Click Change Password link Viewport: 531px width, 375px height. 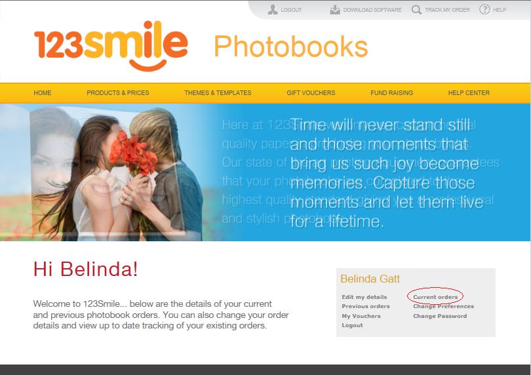(x=440, y=316)
